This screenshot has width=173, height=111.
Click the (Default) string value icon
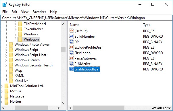(72, 31)
